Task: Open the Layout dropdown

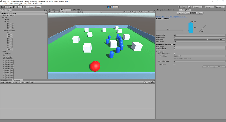Action: 220,7
